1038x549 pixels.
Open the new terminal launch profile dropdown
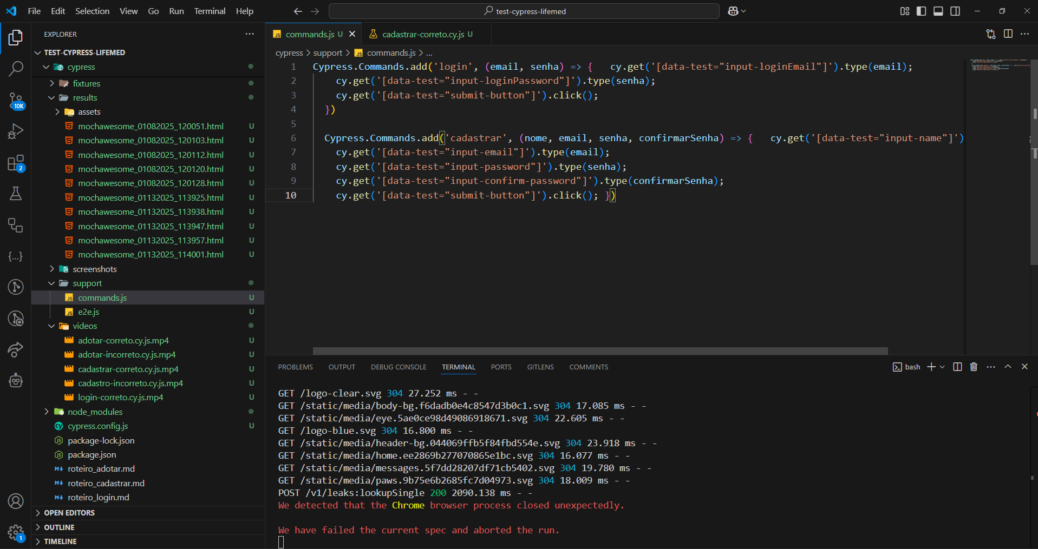point(942,367)
